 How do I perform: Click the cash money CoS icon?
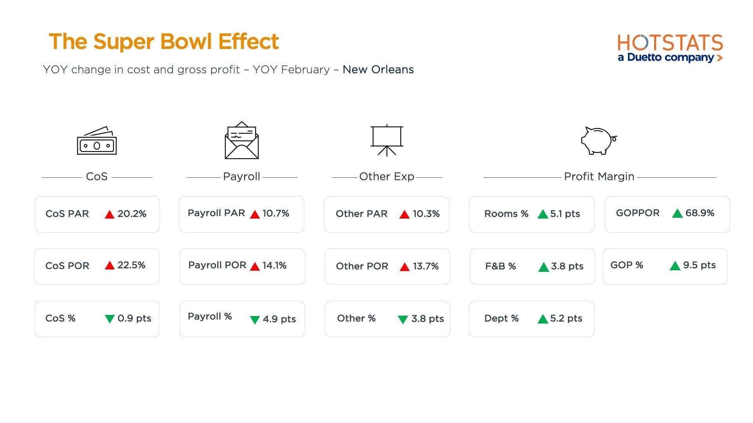tap(97, 141)
